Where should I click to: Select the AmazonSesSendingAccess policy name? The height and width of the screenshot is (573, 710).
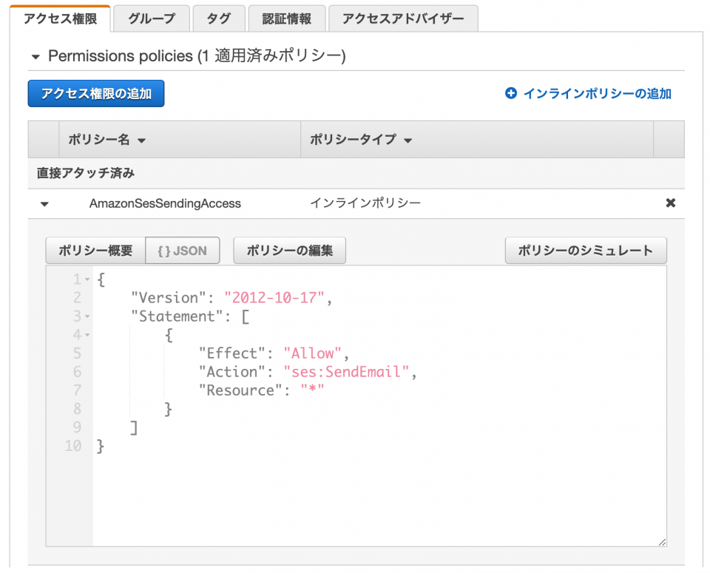[x=165, y=203]
